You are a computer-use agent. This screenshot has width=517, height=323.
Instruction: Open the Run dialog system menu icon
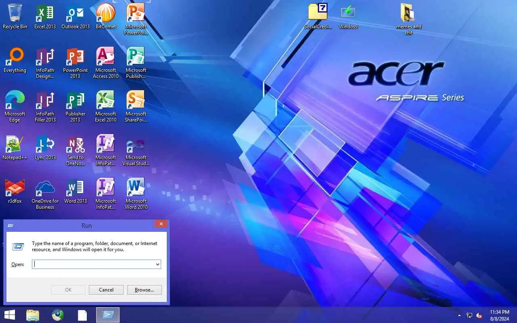[x=11, y=226]
